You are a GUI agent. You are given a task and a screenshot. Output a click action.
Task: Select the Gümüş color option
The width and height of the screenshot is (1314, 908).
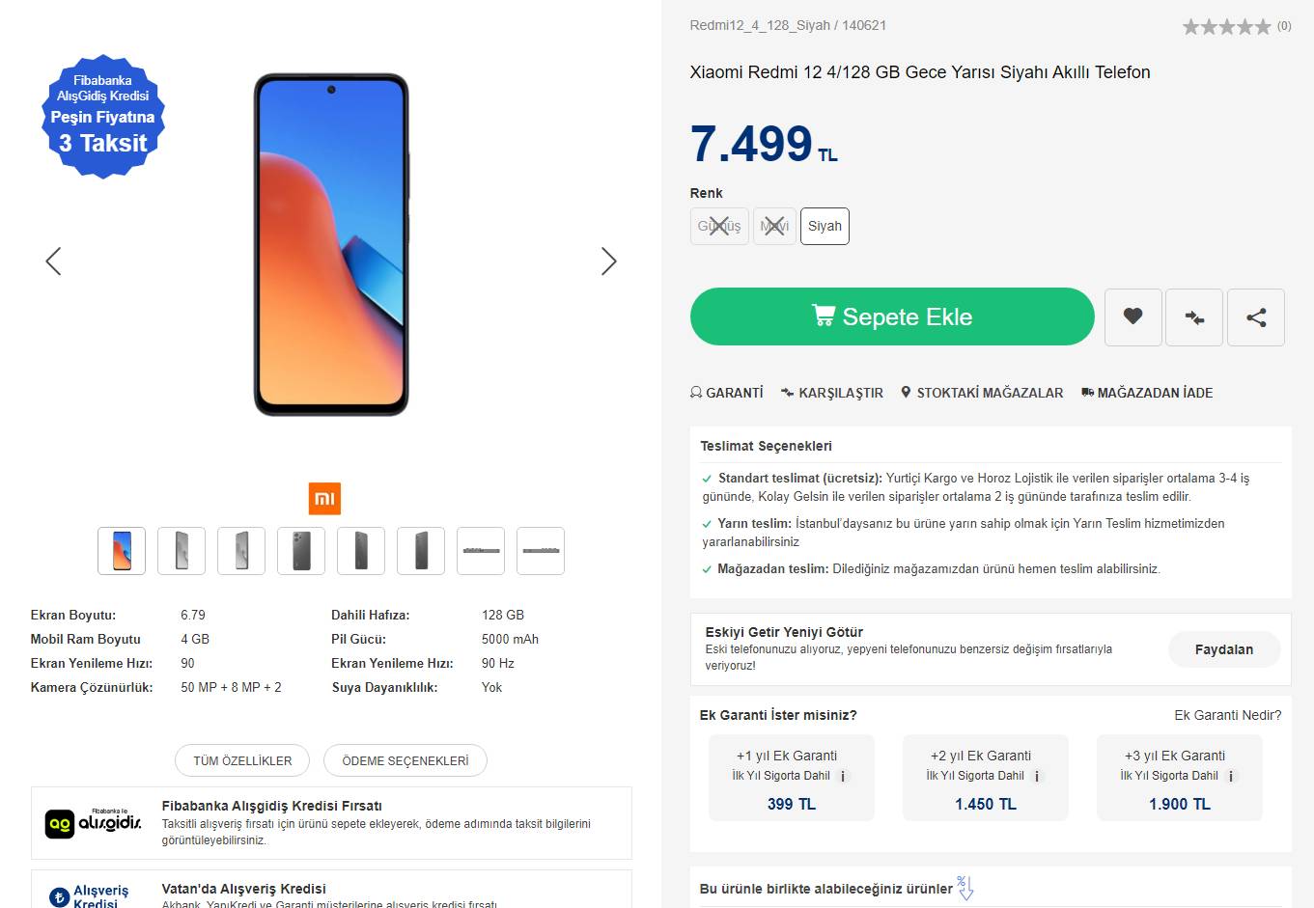click(719, 227)
